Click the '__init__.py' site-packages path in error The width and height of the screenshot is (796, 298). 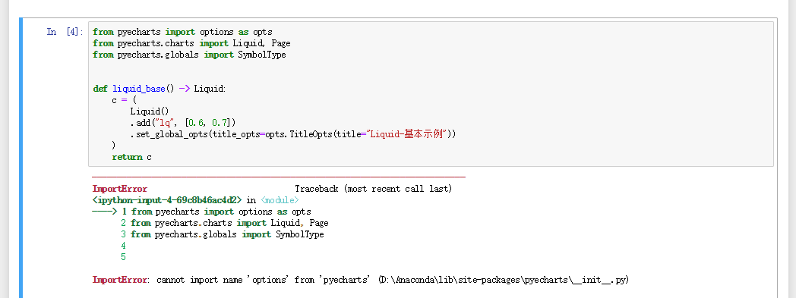pos(504,280)
